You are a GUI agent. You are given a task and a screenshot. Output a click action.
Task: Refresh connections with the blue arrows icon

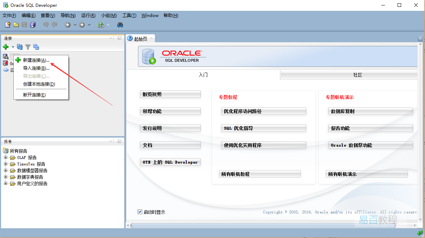[20, 47]
